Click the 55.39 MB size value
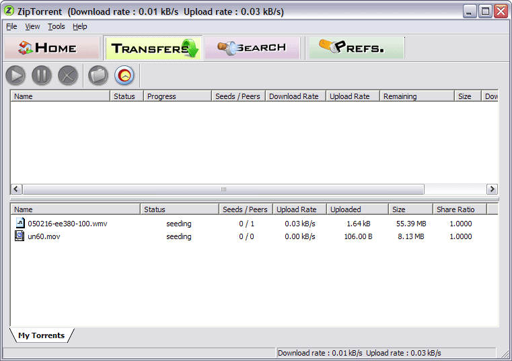 click(x=411, y=224)
